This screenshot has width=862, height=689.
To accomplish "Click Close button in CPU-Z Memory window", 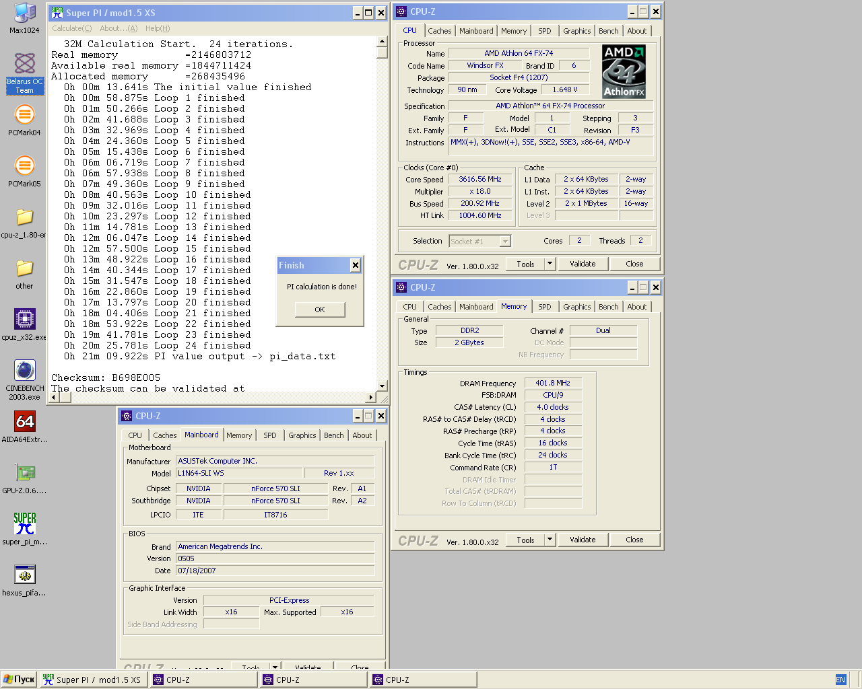I will (634, 540).
